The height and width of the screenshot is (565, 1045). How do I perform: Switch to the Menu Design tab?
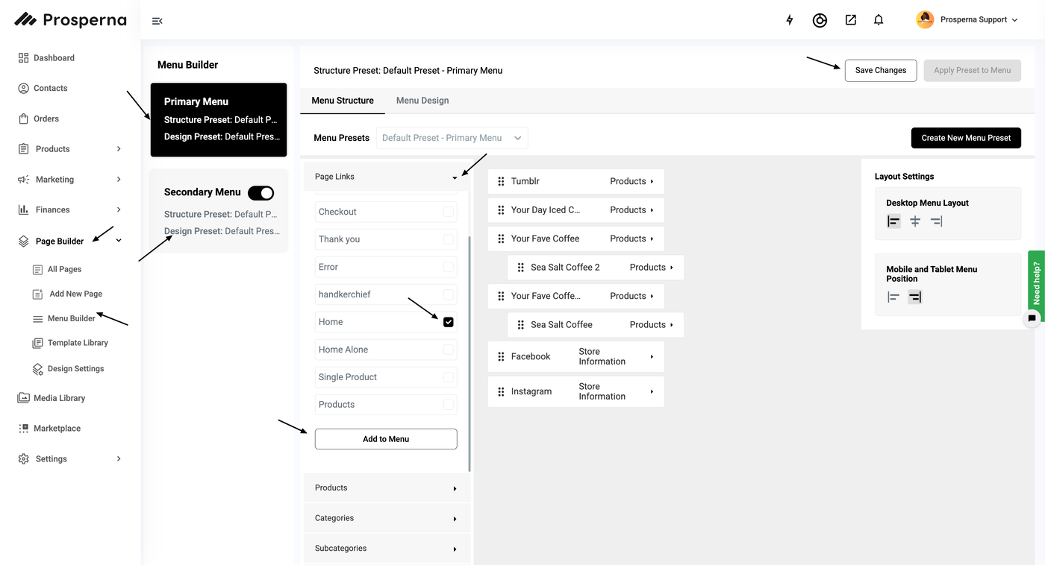422,101
